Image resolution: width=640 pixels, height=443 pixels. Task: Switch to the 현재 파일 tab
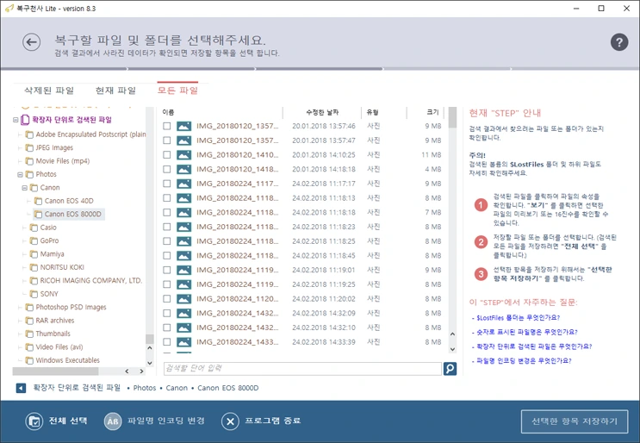pyautogui.click(x=116, y=90)
